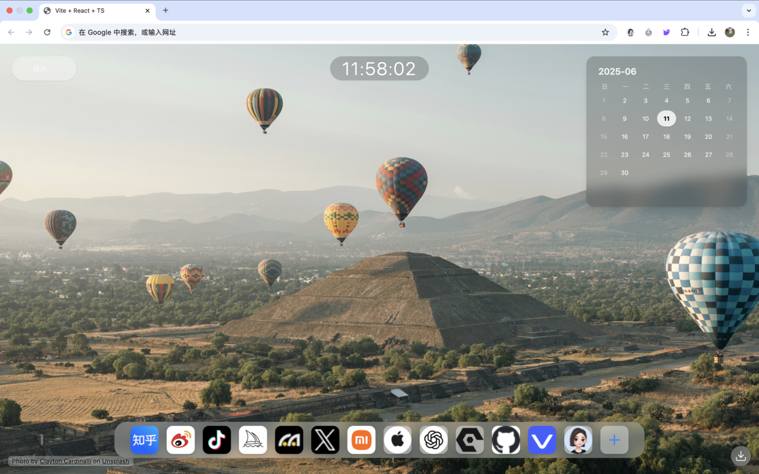The width and height of the screenshot is (759, 474).
Task: Reload the page
Action: (x=47, y=33)
